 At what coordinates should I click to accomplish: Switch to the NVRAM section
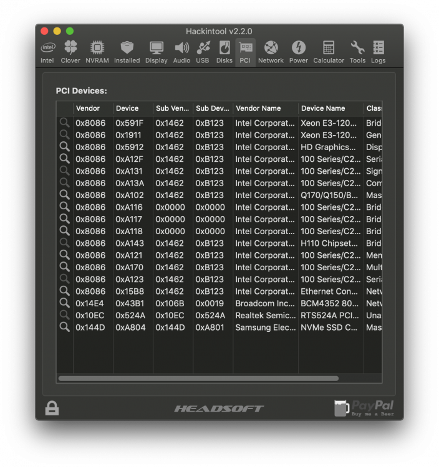pos(97,52)
